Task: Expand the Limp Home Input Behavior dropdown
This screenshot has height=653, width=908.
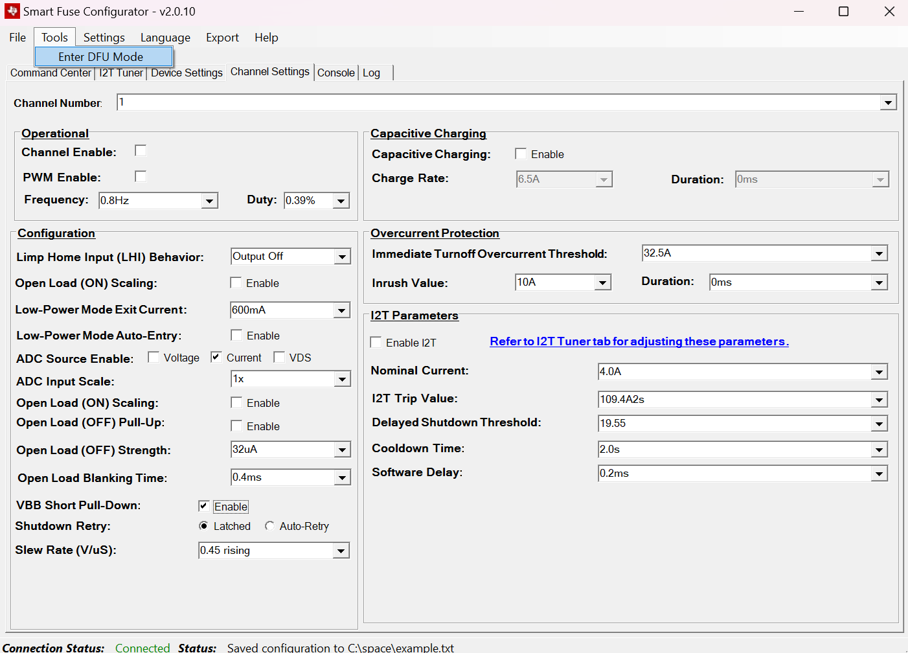Action: point(342,257)
